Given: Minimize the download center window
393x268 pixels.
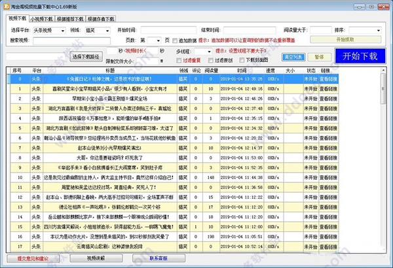Looking at the screenshot, I should [x=360, y=7].
